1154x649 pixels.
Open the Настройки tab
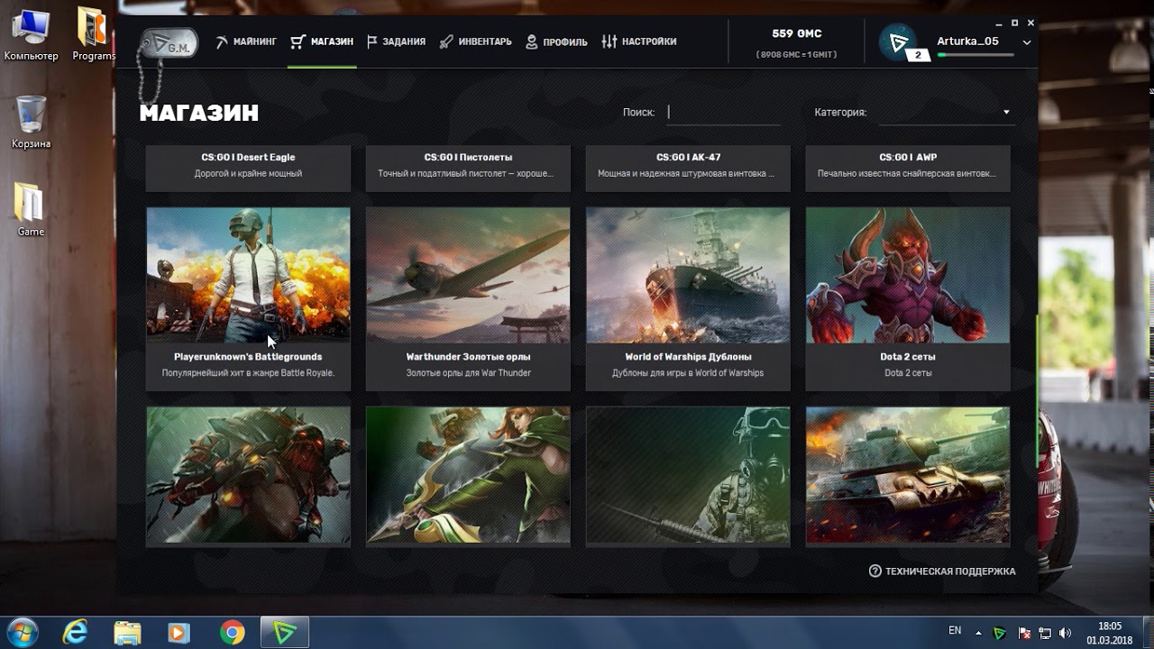(x=639, y=41)
